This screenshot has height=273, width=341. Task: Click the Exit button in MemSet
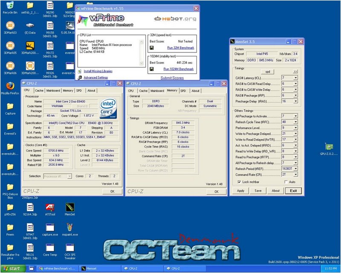293,191
